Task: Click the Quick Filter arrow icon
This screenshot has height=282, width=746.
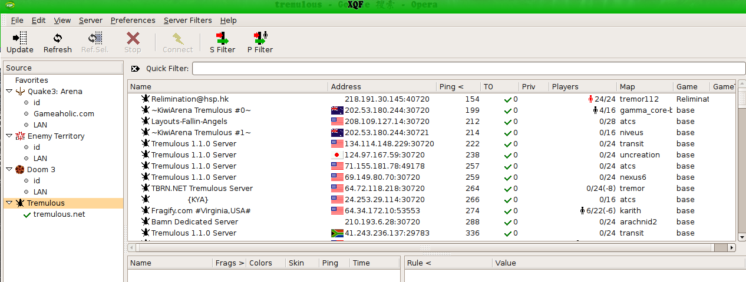Action: tap(136, 69)
